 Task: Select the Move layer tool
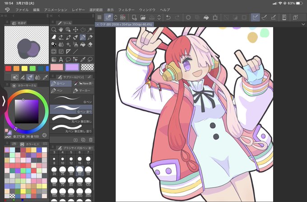[x=75, y=29]
